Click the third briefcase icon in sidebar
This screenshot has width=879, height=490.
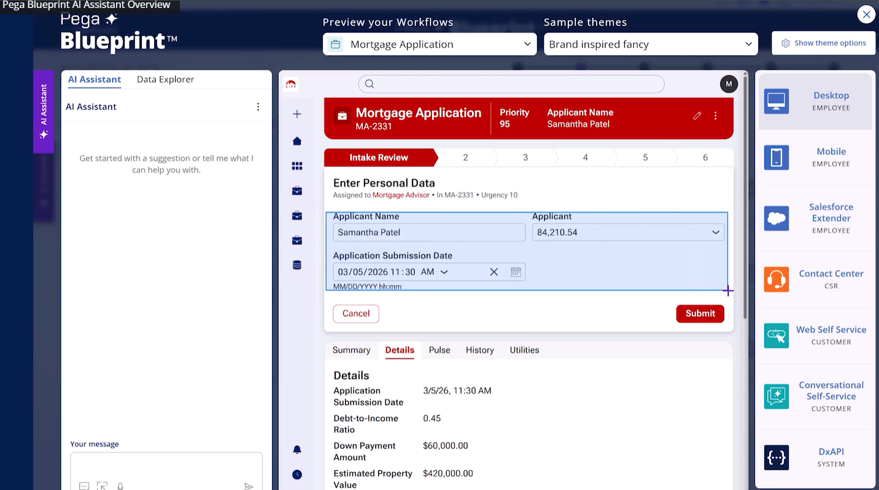297,240
